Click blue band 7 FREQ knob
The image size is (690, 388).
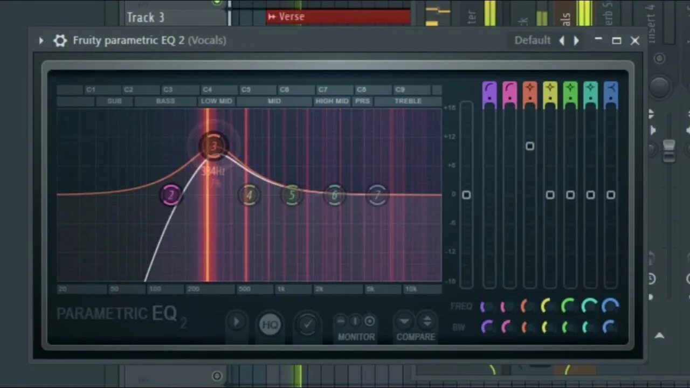[x=611, y=307]
